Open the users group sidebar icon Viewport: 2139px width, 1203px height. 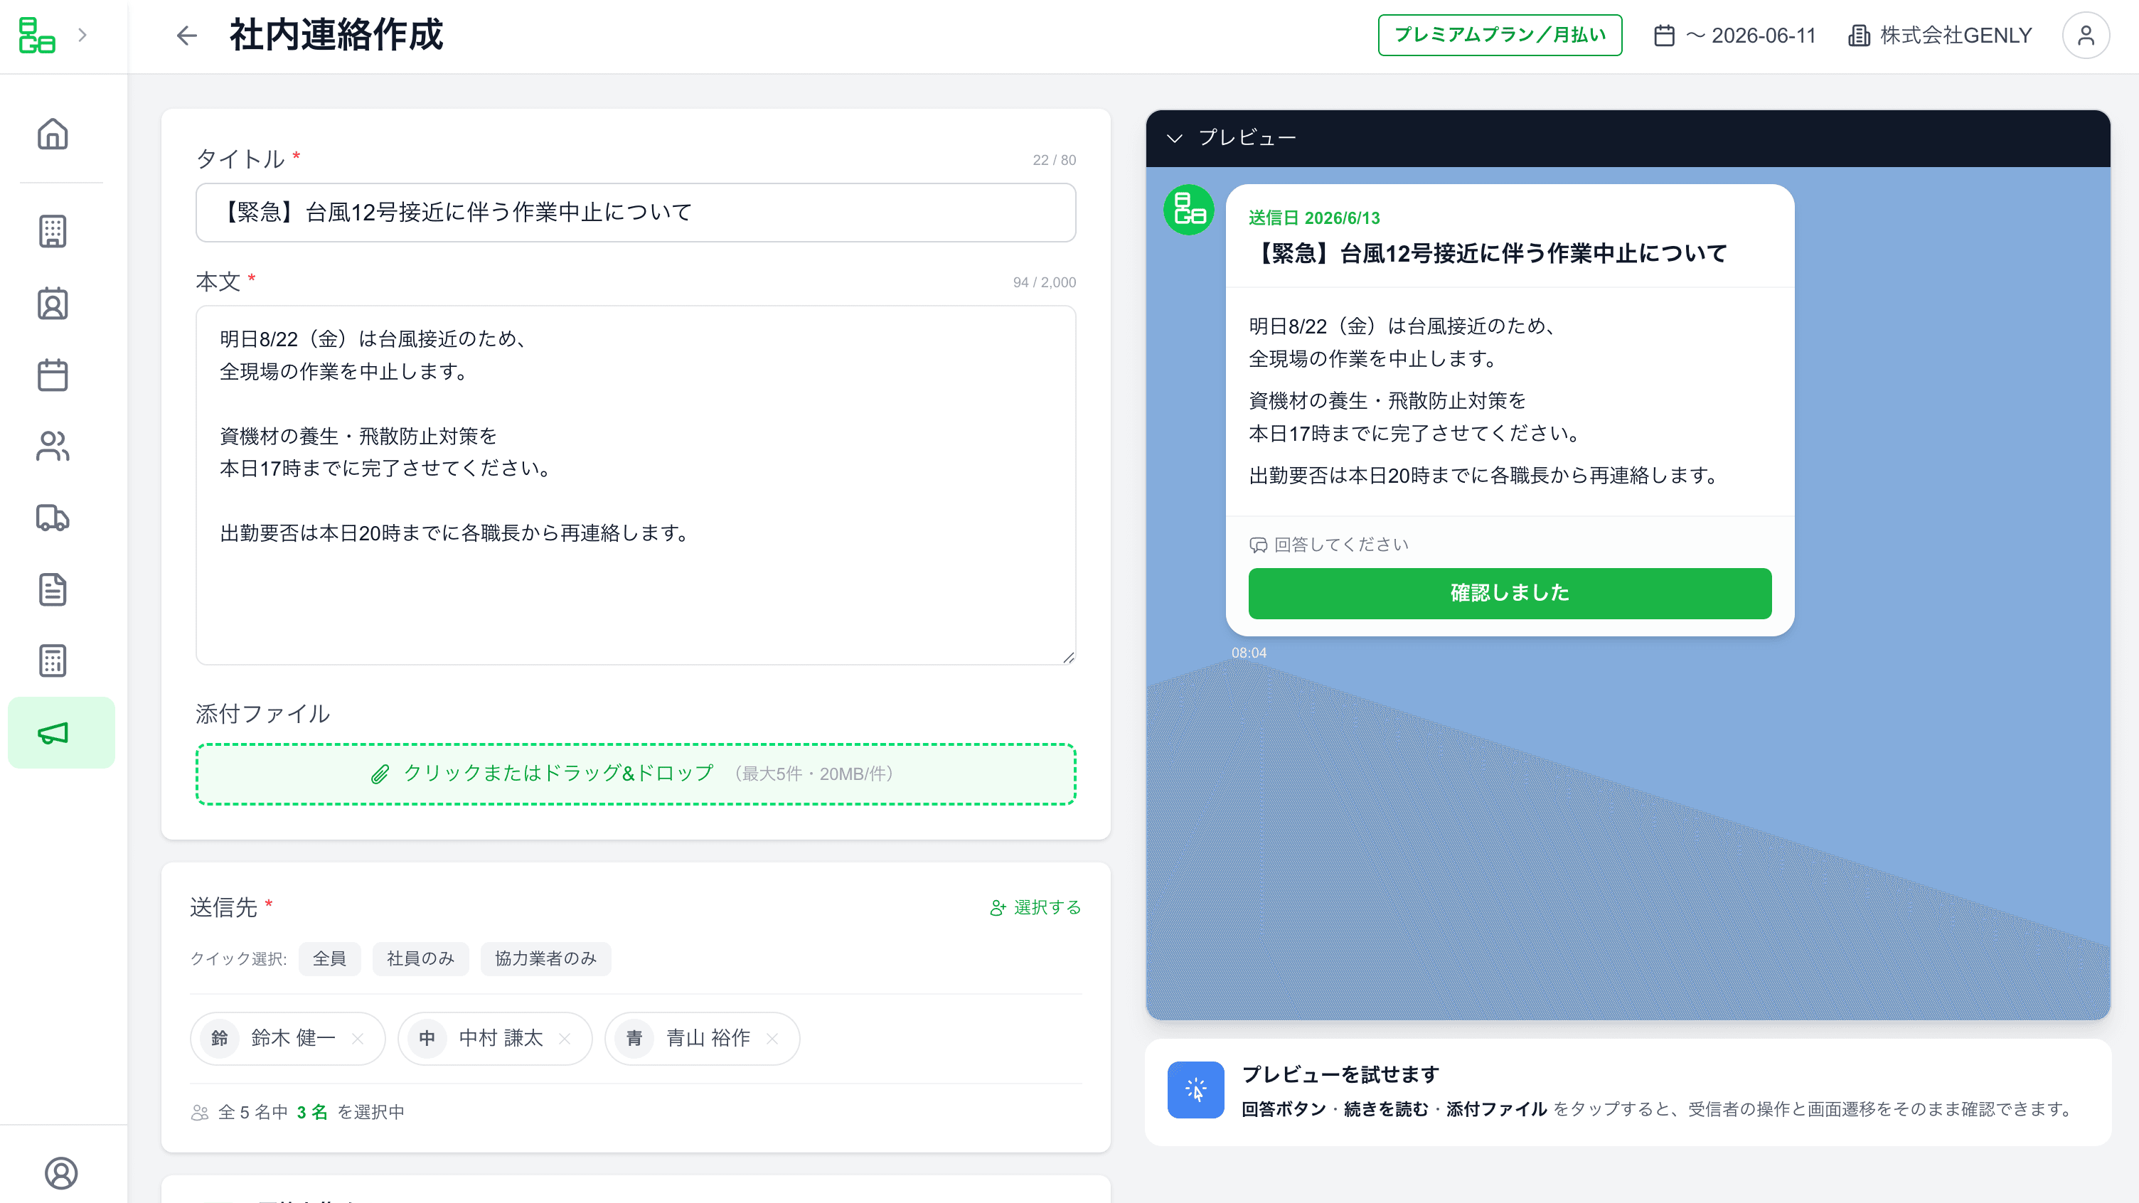point(53,447)
